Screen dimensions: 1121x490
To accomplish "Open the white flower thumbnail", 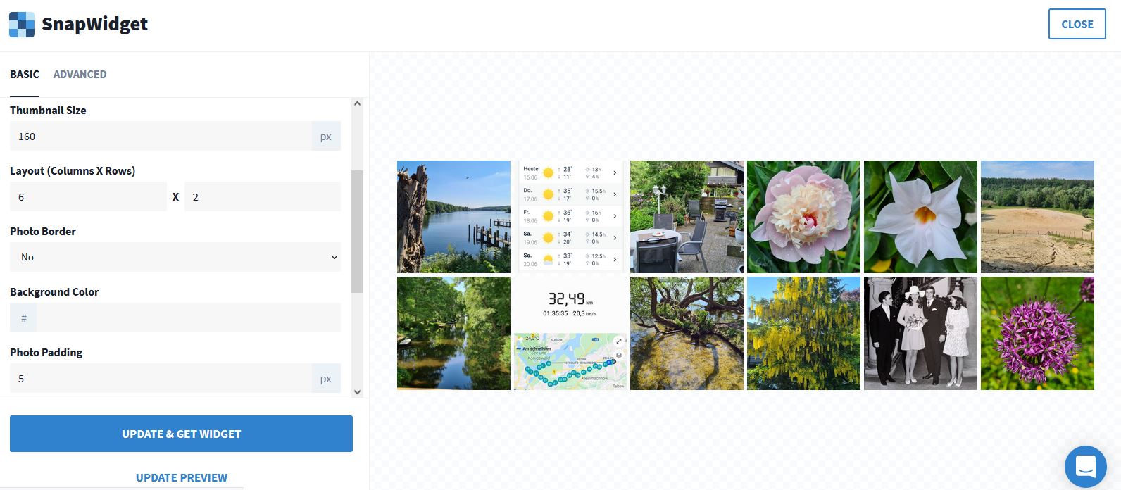I will pyautogui.click(x=920, y=217).
